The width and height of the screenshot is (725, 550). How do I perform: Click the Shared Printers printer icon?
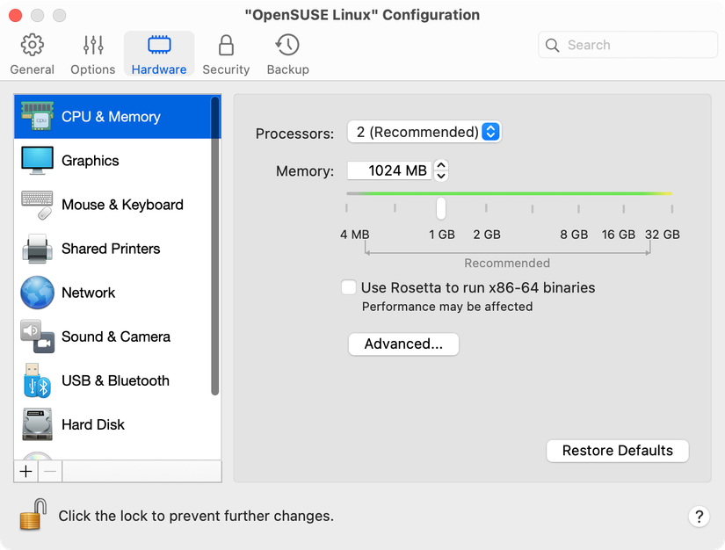[x=37, y=248]
